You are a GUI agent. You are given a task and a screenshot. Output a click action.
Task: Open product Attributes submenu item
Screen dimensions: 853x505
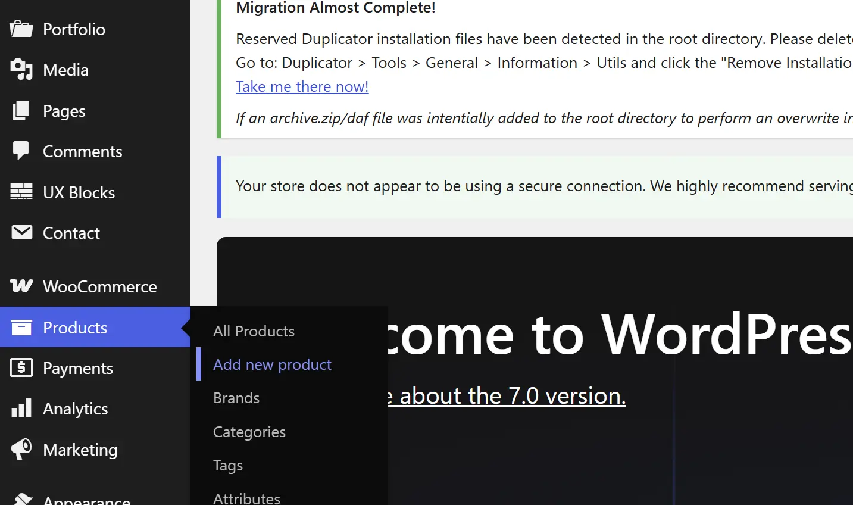click(247, 498)
